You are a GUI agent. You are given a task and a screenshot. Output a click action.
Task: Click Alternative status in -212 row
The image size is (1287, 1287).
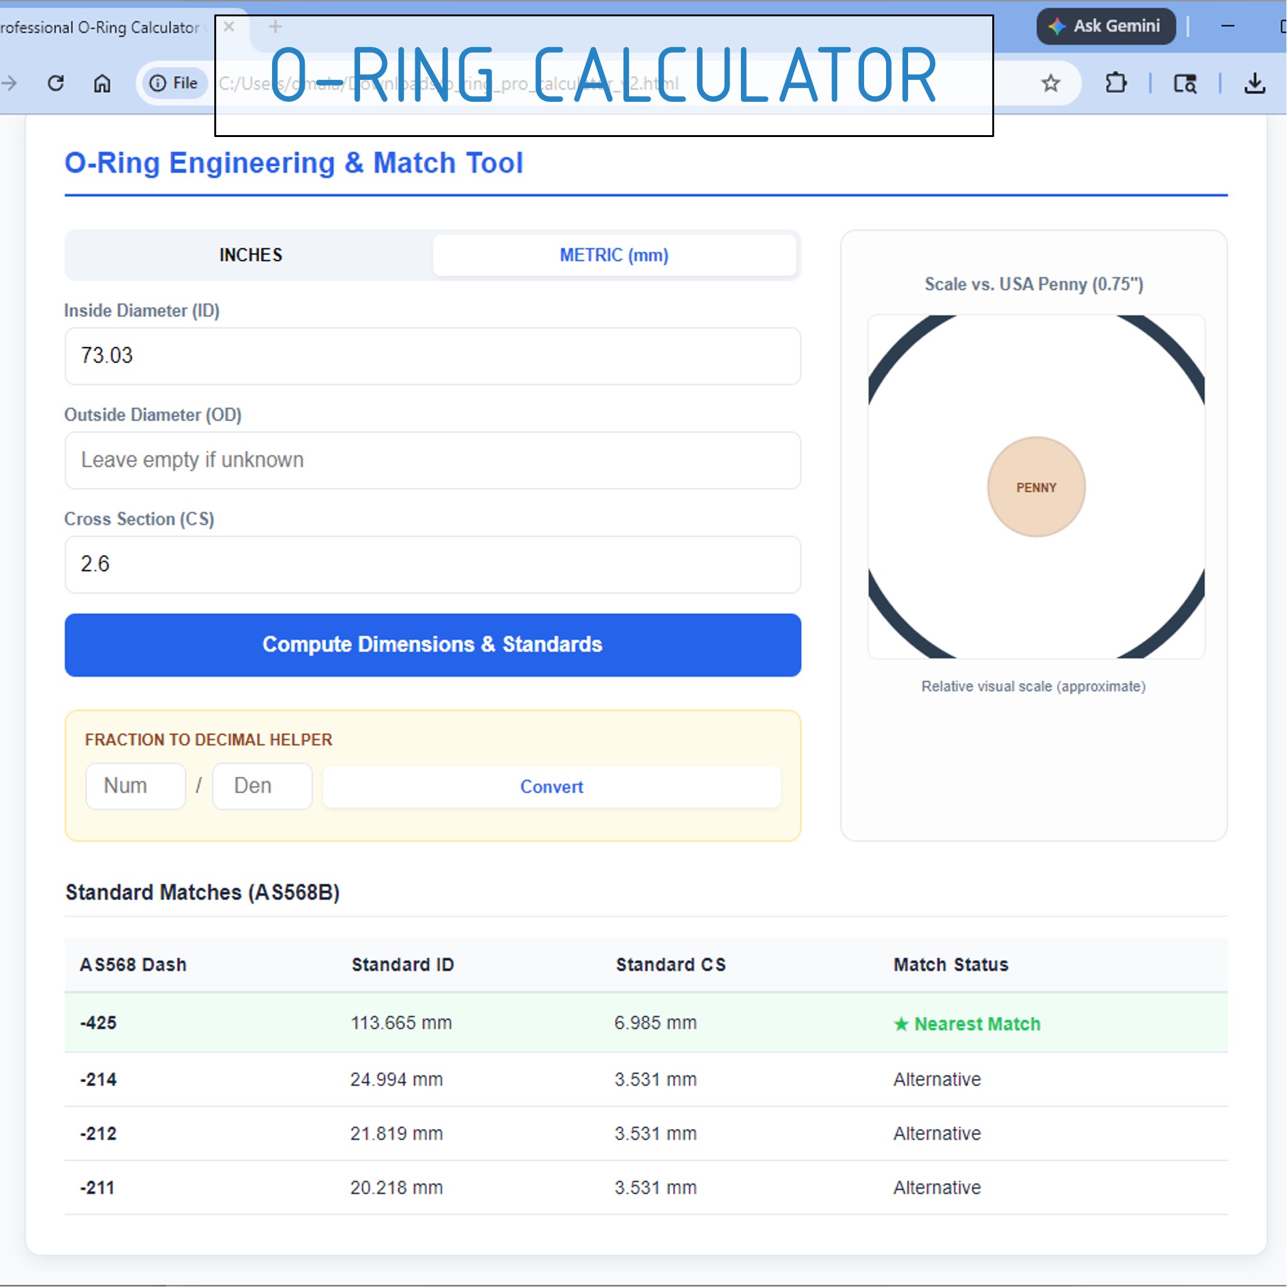pyautogui.click(x=937, y=1134)
